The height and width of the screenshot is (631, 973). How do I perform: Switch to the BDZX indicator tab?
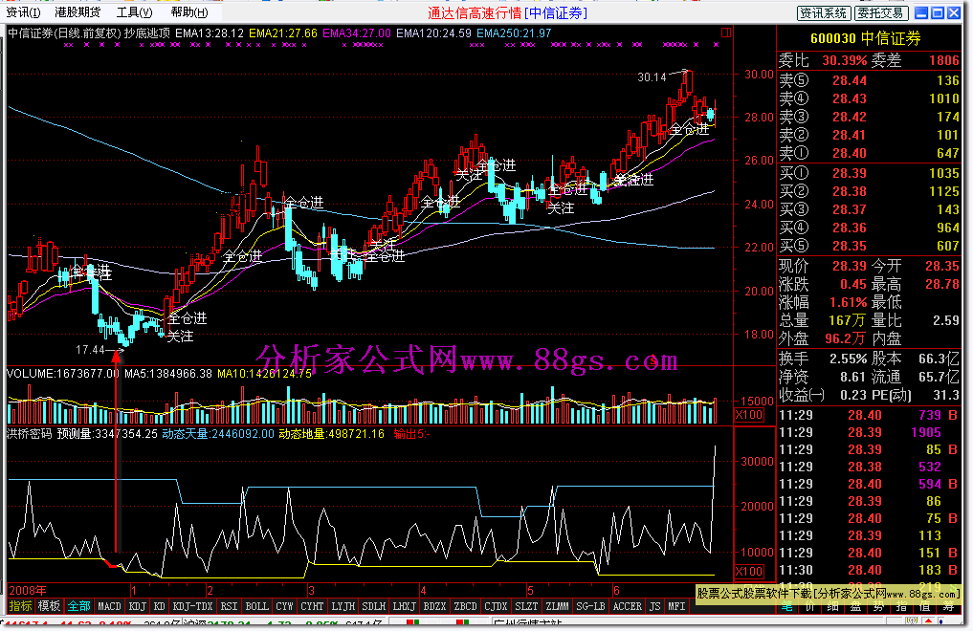[x=434, y=606]
